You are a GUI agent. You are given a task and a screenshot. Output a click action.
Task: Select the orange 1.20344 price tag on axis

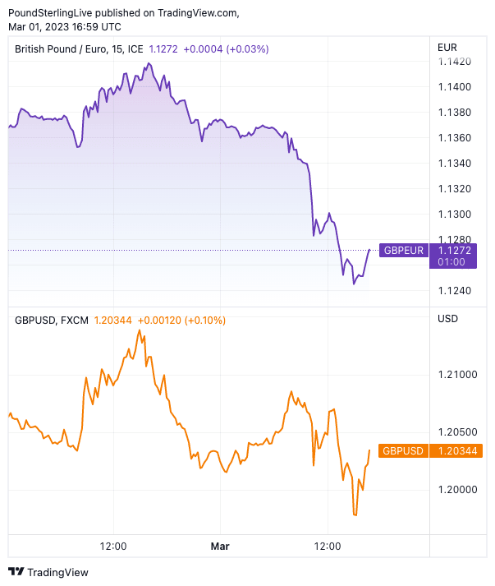coord(459,450)
